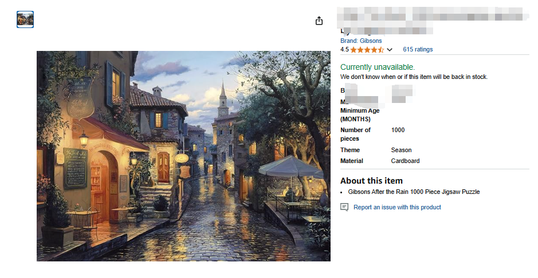Click the 'Currently unavailable.' text

(378, 67)
